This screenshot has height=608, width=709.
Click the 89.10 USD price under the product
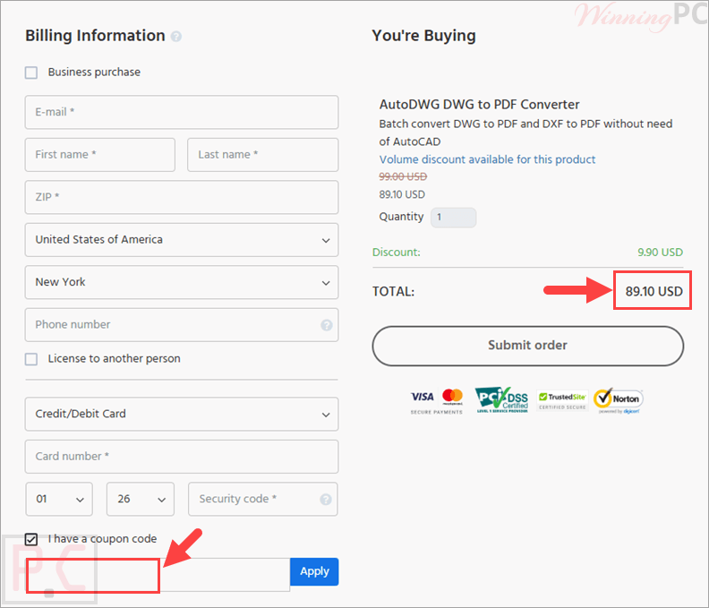pyautogui.click(x=402, y=194)
